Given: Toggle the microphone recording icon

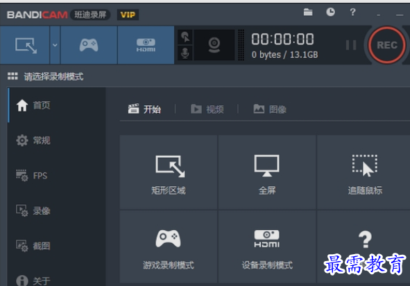Looking at the screenshot, I should point(185,53).
